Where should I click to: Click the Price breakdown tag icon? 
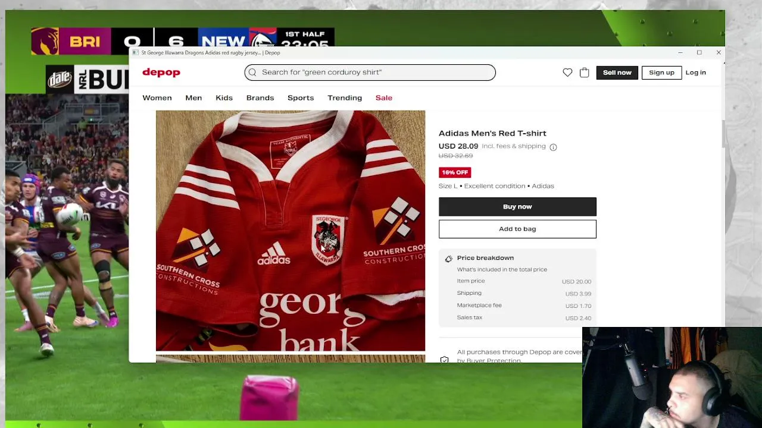coord(449,259)
